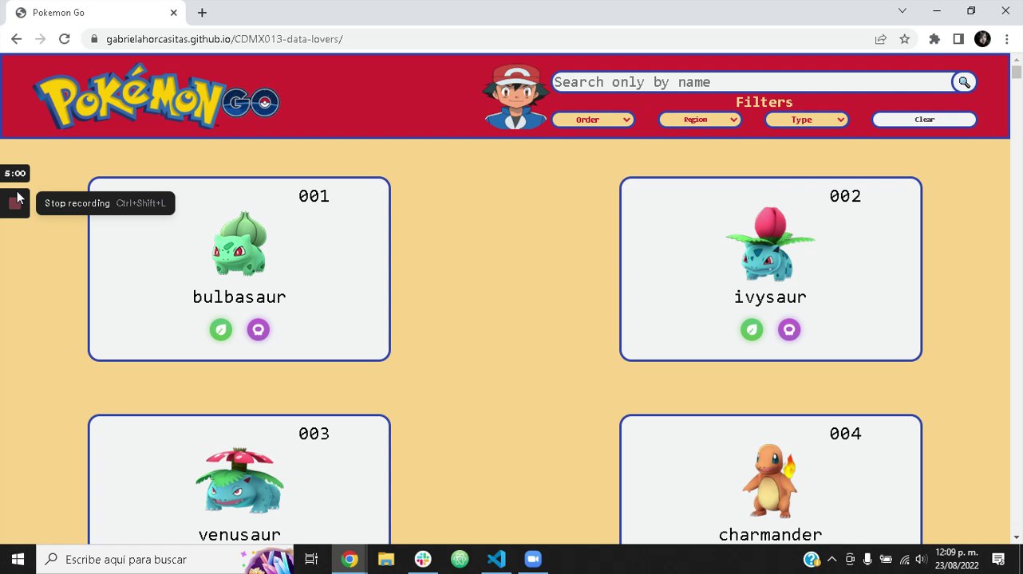Close the Pokemon Go tab
Image resolution: width=1023 pixels, height=574 pixels.
coord(174,13)
